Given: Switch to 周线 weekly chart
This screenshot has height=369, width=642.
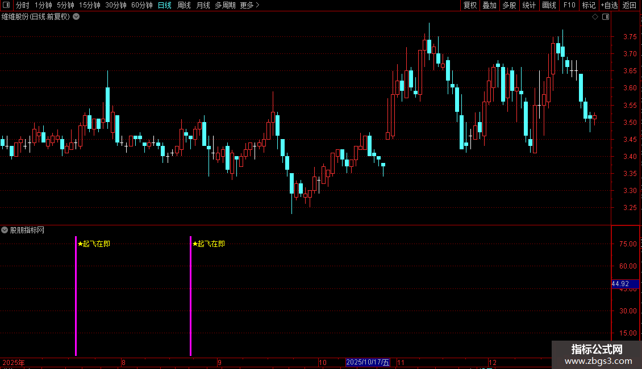Looking at the screenshot, I should [x=184, y=5].
